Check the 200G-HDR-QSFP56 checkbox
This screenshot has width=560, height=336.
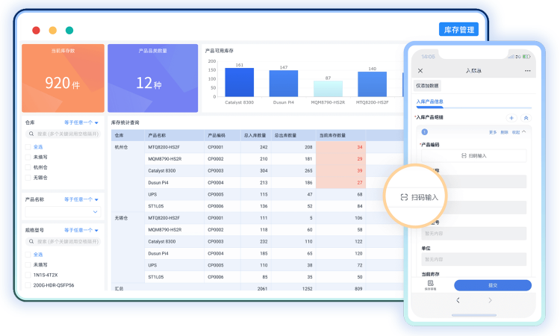pyautogui.click(x=28, y=285)
